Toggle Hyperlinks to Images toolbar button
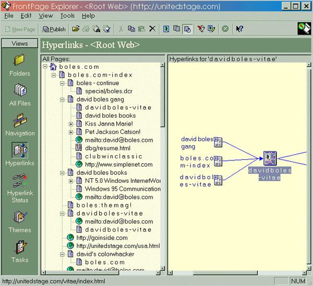 point(166,29)
